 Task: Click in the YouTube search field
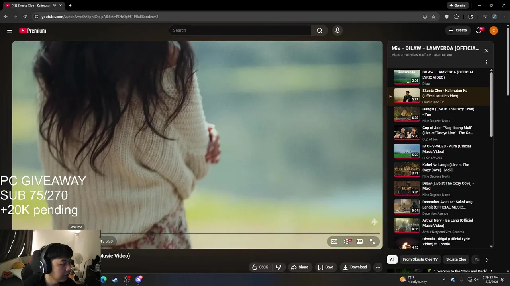(x=240, y=31)
